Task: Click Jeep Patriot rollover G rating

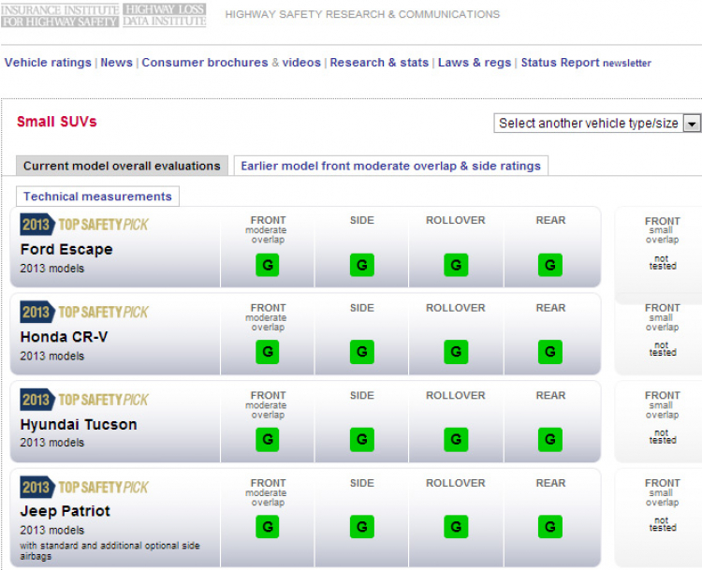Action: coord(456,527)
